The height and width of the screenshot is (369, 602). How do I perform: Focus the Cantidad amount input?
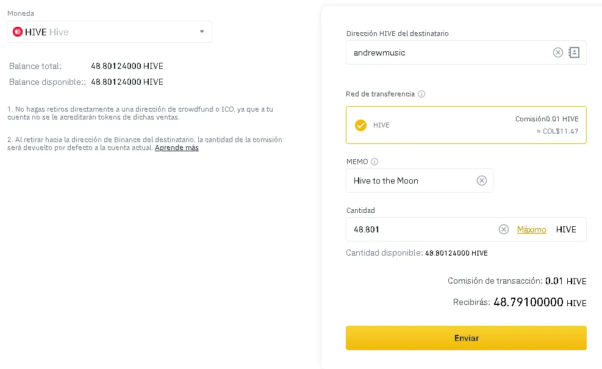[x=421, y=229]
